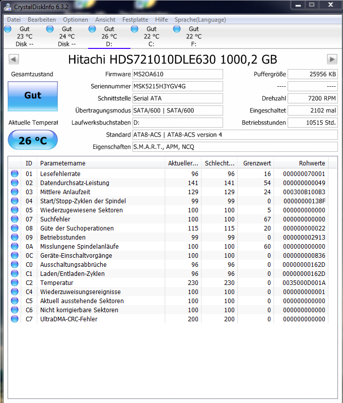This screenshot has height=403, width=343.
Task: Click status orb beside Wiederzuweisungsereignisse
Action: (x=15, y=292)
